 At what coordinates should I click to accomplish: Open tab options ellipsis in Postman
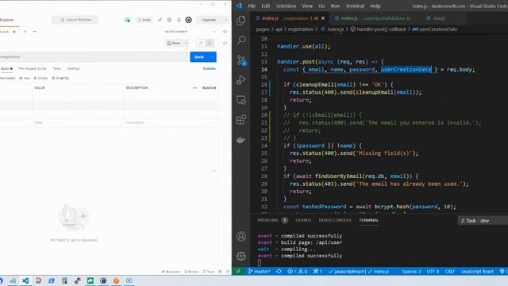click(35, 32)
